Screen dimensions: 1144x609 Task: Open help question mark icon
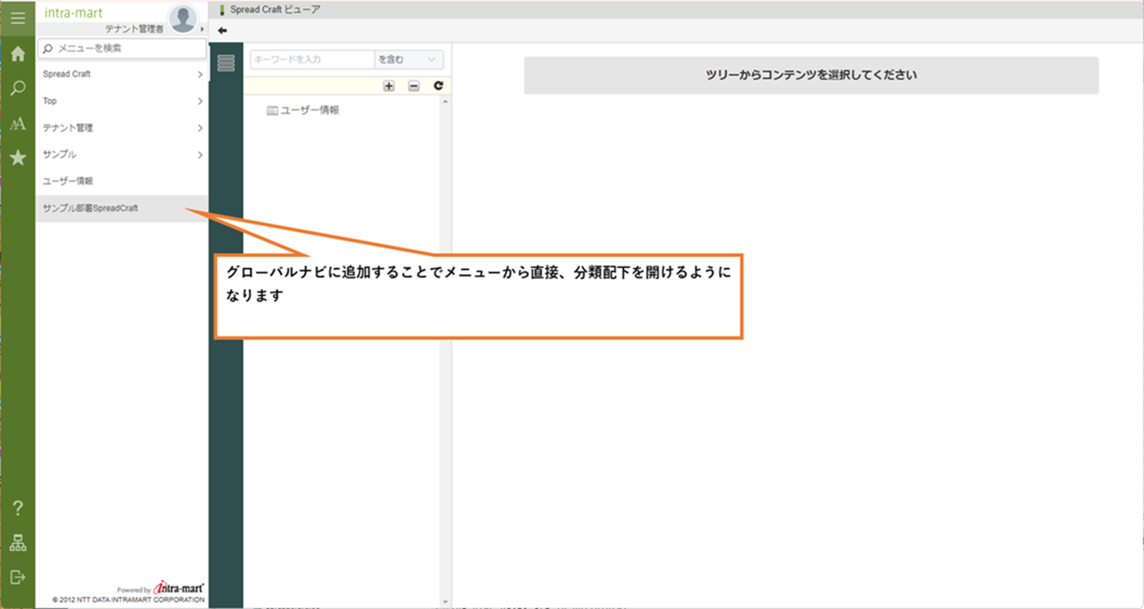click(18, 508)
